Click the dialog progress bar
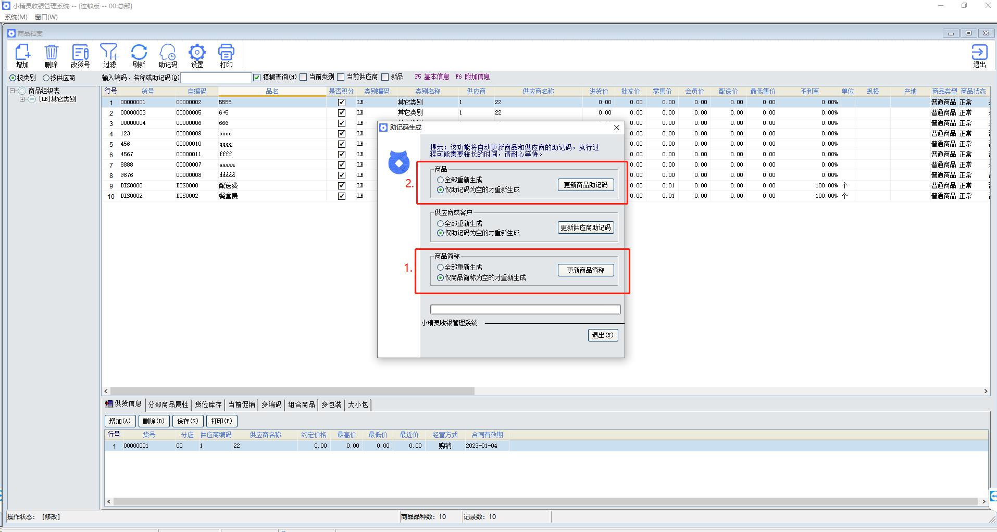The width and height of the screenshot is (997, 532). (x=526, y=310)
